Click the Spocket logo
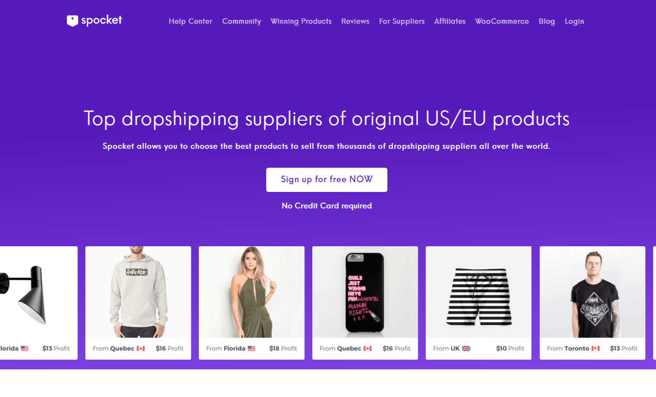656x397 pixels. click(x=94, y=21)
